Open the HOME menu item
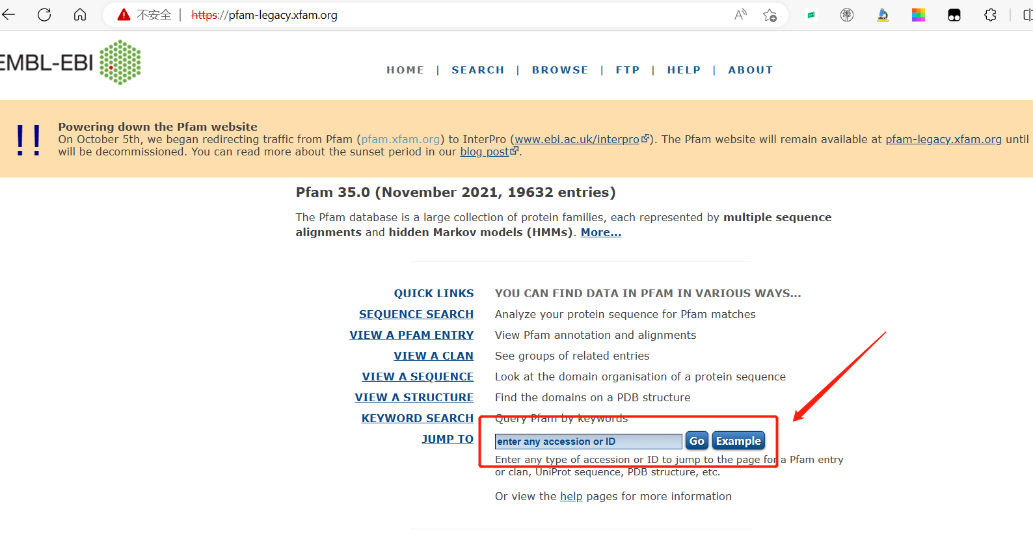Screen dimensions: 1033x543 pos(405,70)
